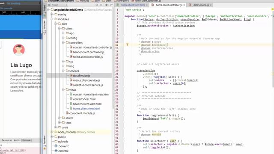Screen dimensions: 274x154
Task: Expand the top-level config folder
Action: click(x=52, y=15)
